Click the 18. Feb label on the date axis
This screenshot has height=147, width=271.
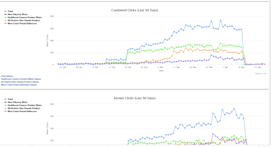128,67
